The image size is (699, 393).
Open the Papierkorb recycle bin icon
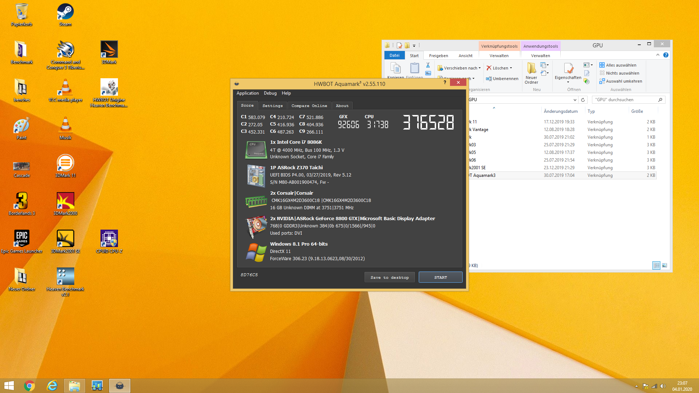click(22, 15)
